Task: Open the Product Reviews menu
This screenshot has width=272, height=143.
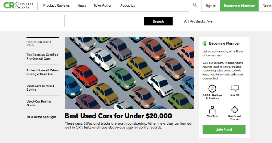Action: tap(56, 5)
